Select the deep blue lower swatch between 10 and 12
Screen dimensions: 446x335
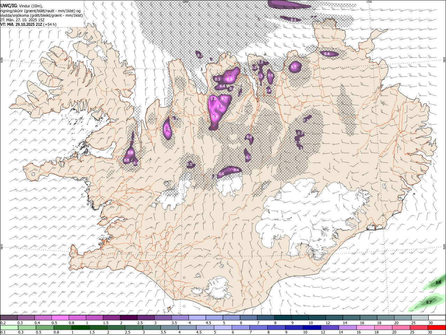click(x=312, y=327)
